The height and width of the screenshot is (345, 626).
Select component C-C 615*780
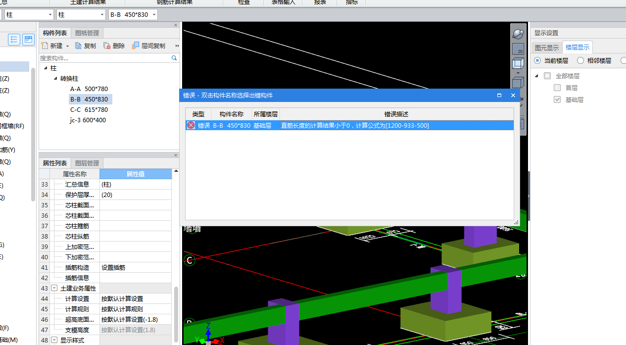[89, 110]
